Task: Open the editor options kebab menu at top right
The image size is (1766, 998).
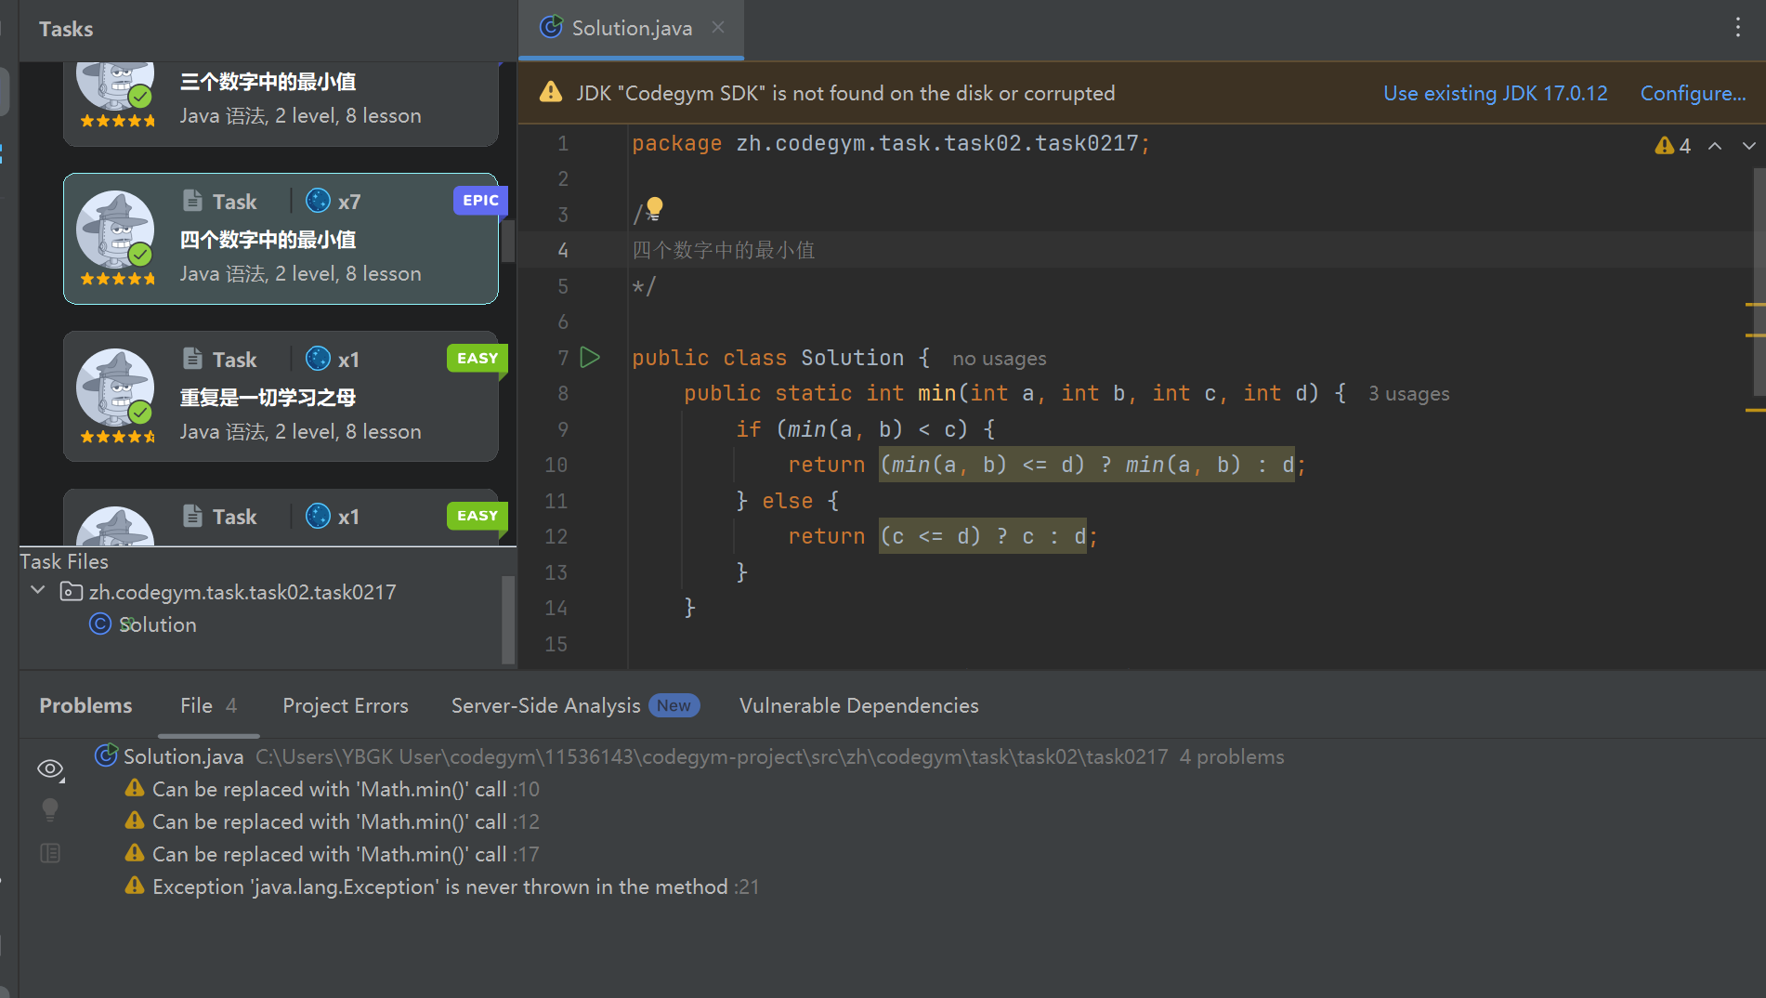Action: point(1738,28)
